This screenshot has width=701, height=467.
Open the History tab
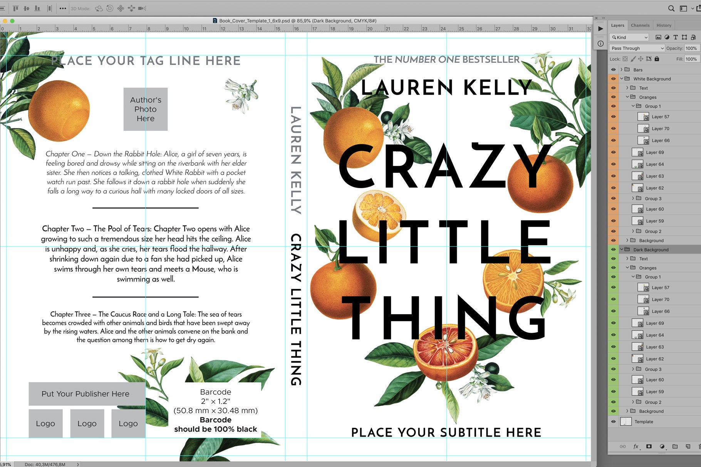(x=664, y=25)
